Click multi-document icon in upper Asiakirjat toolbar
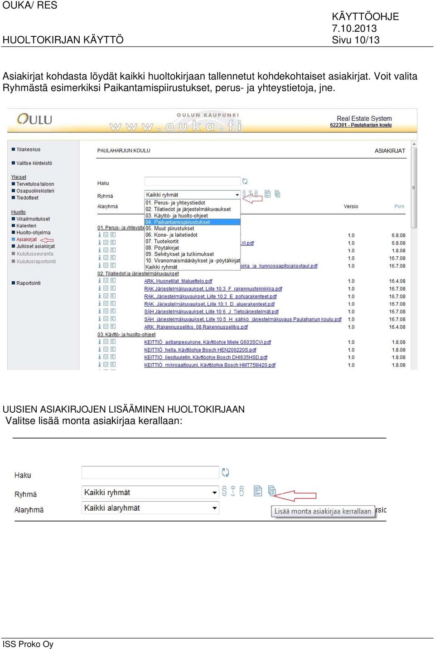Image resolution: width=435 pixels, height=649 pixels. pos(277,194)
